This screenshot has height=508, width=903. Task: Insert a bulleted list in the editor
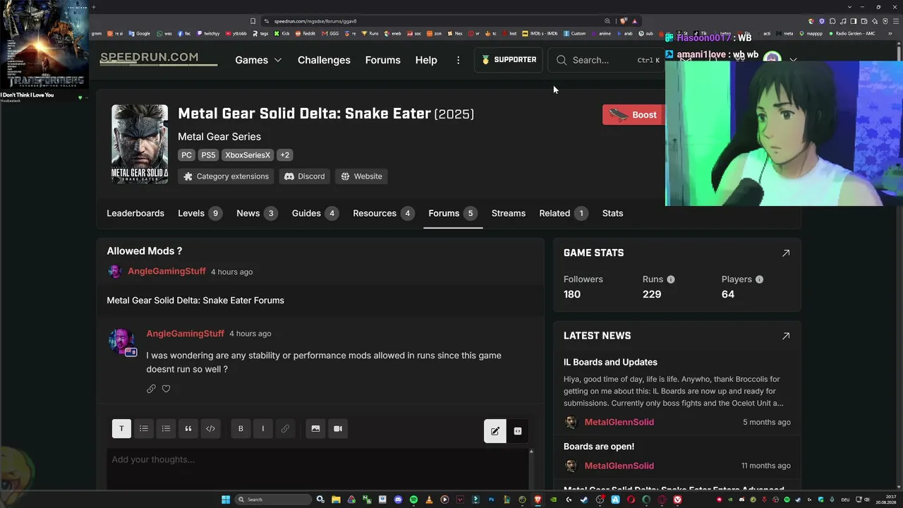[144, 428]
